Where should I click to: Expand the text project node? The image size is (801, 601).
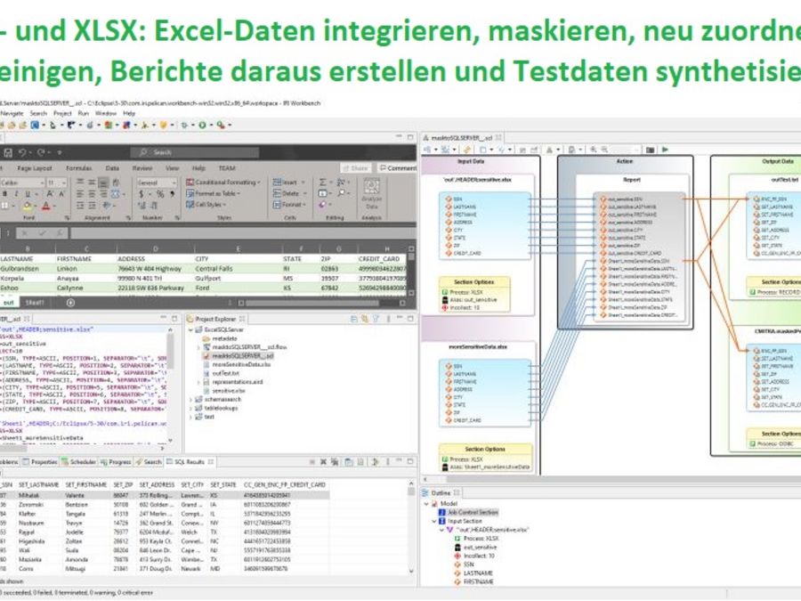pos(192,417)
